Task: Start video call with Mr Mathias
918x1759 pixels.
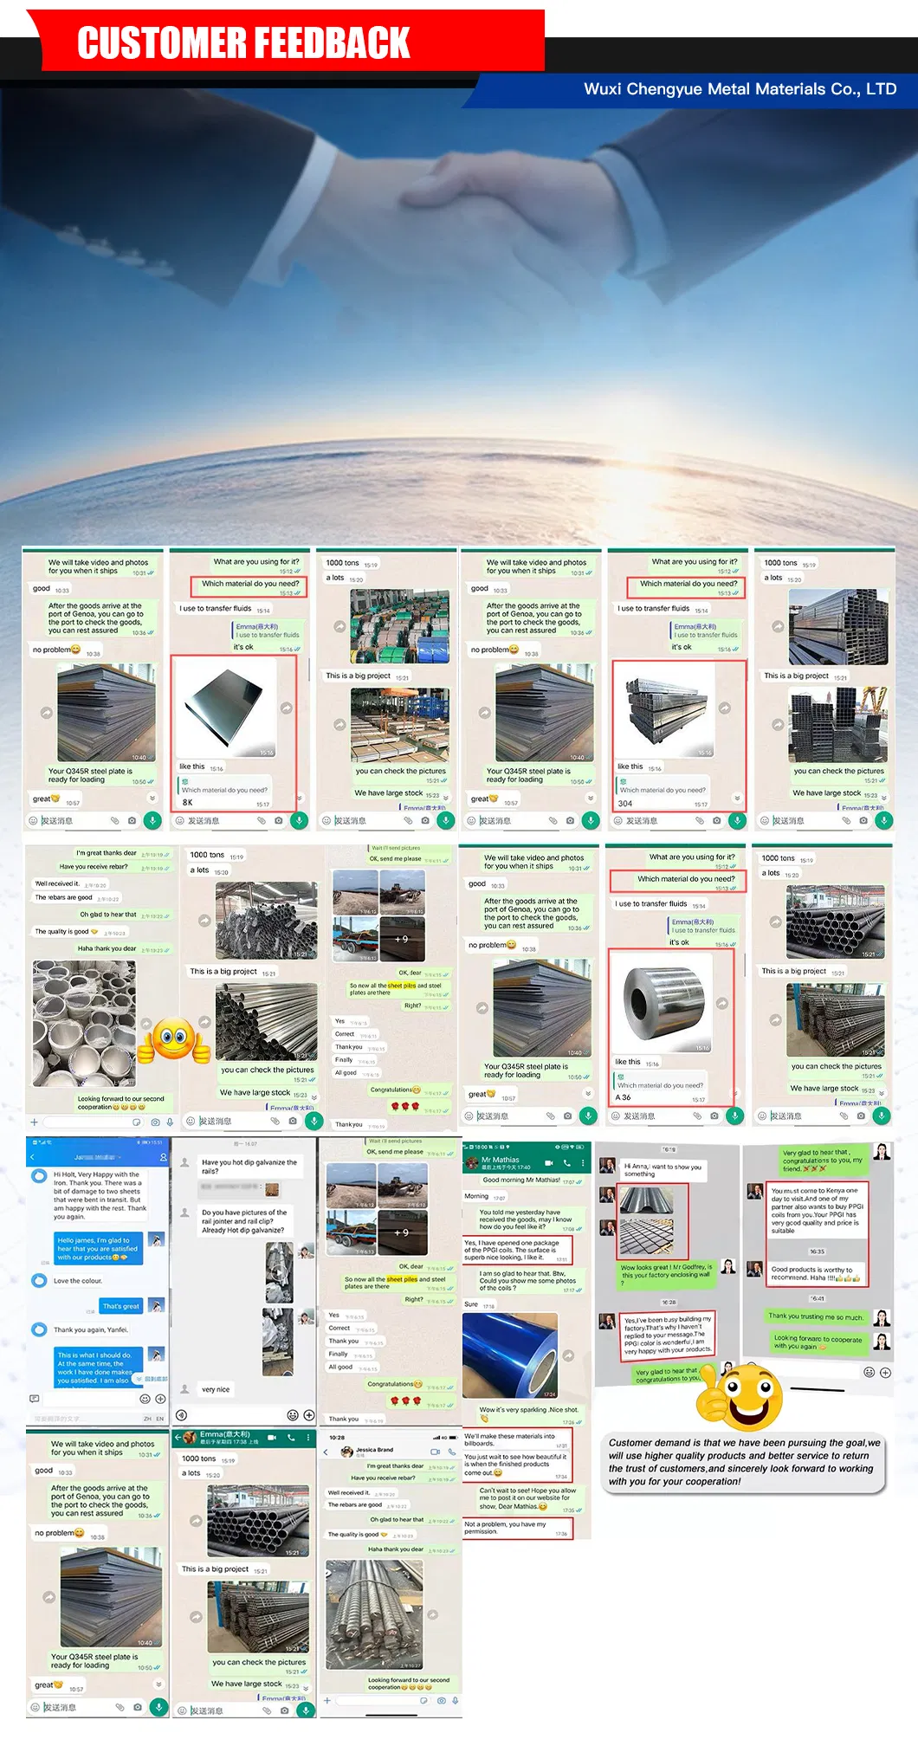Action: point(549,1162)
